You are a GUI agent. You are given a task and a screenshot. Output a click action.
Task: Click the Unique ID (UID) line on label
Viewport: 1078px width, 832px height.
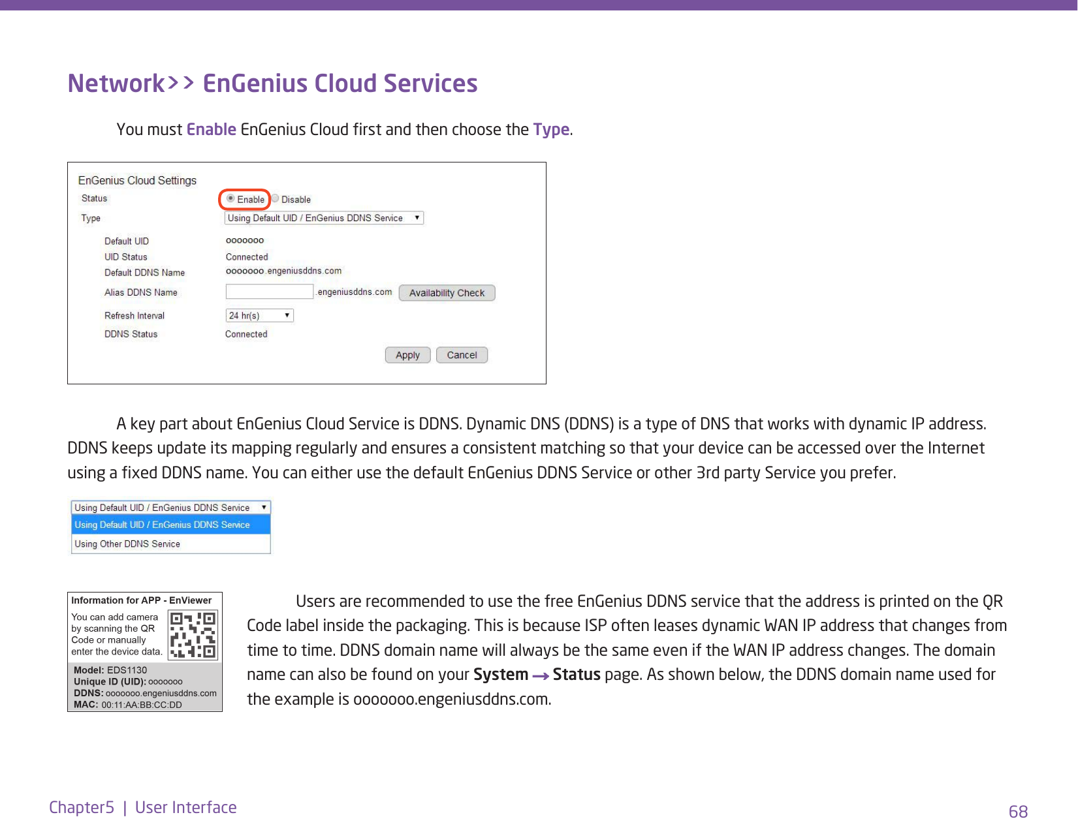click(x=128, y=681)
